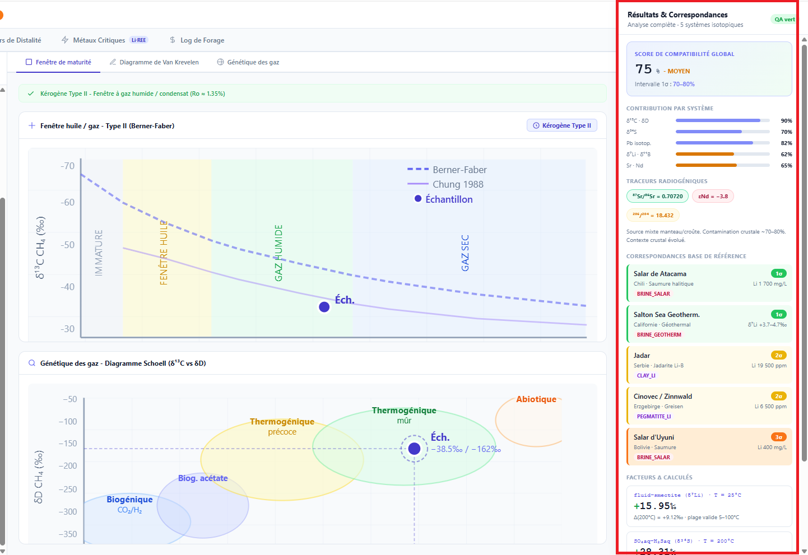The image size is (808, 555).
Task: Click the lightning icon beside Métaux Critiques
Action: [x=65, y=40]
